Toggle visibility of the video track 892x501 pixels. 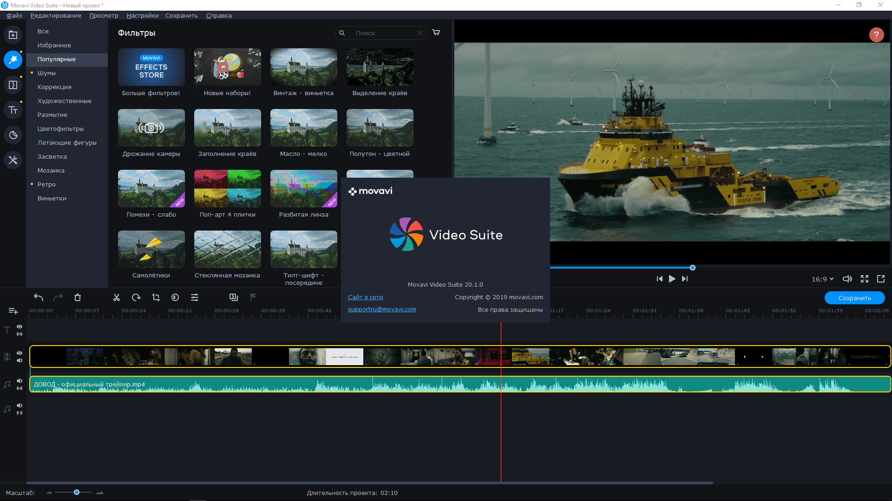[x=20, y=353]
